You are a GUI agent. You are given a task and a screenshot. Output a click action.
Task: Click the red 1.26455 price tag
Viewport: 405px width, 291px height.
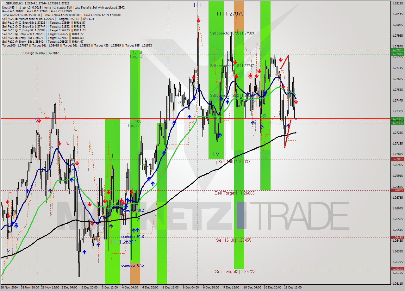point(397,238)
